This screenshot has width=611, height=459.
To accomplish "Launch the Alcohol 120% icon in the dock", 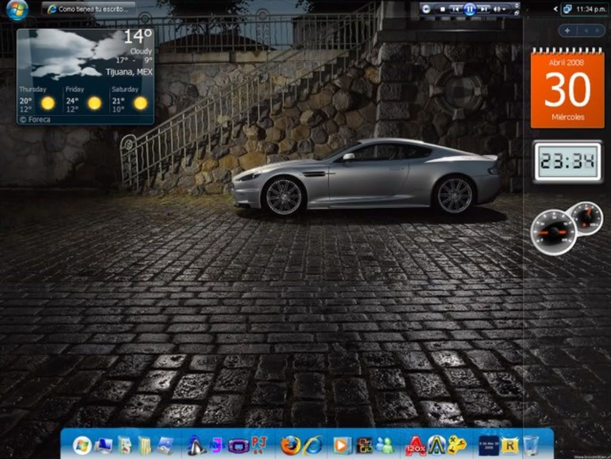I will click(x=416, y=445).
